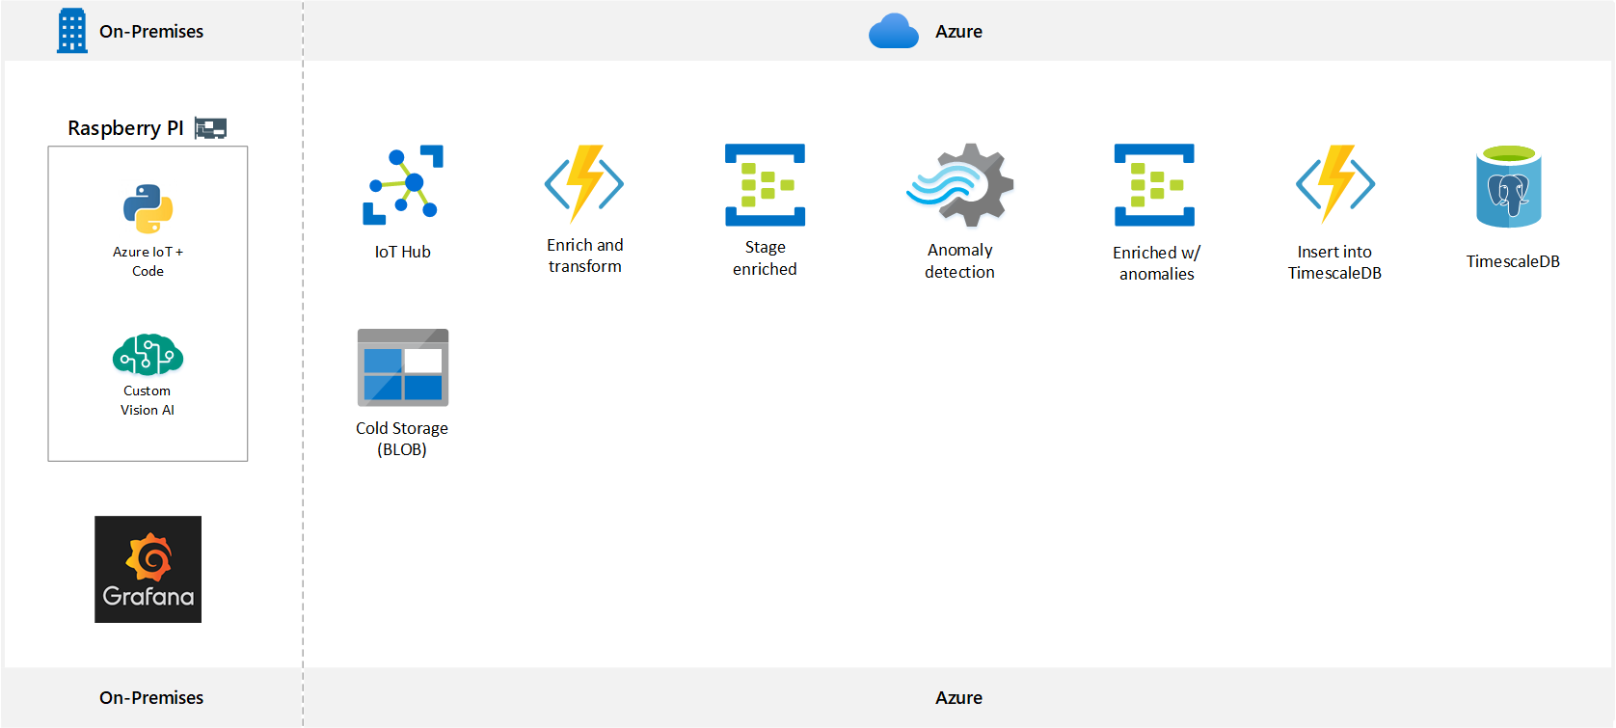Click the Insert into TimescaleDB function icon

1335,183
